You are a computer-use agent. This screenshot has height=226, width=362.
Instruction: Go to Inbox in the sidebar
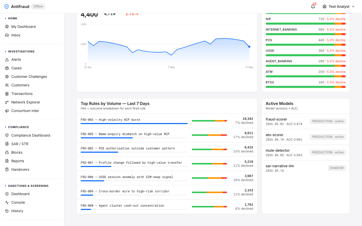pos(32,35)
